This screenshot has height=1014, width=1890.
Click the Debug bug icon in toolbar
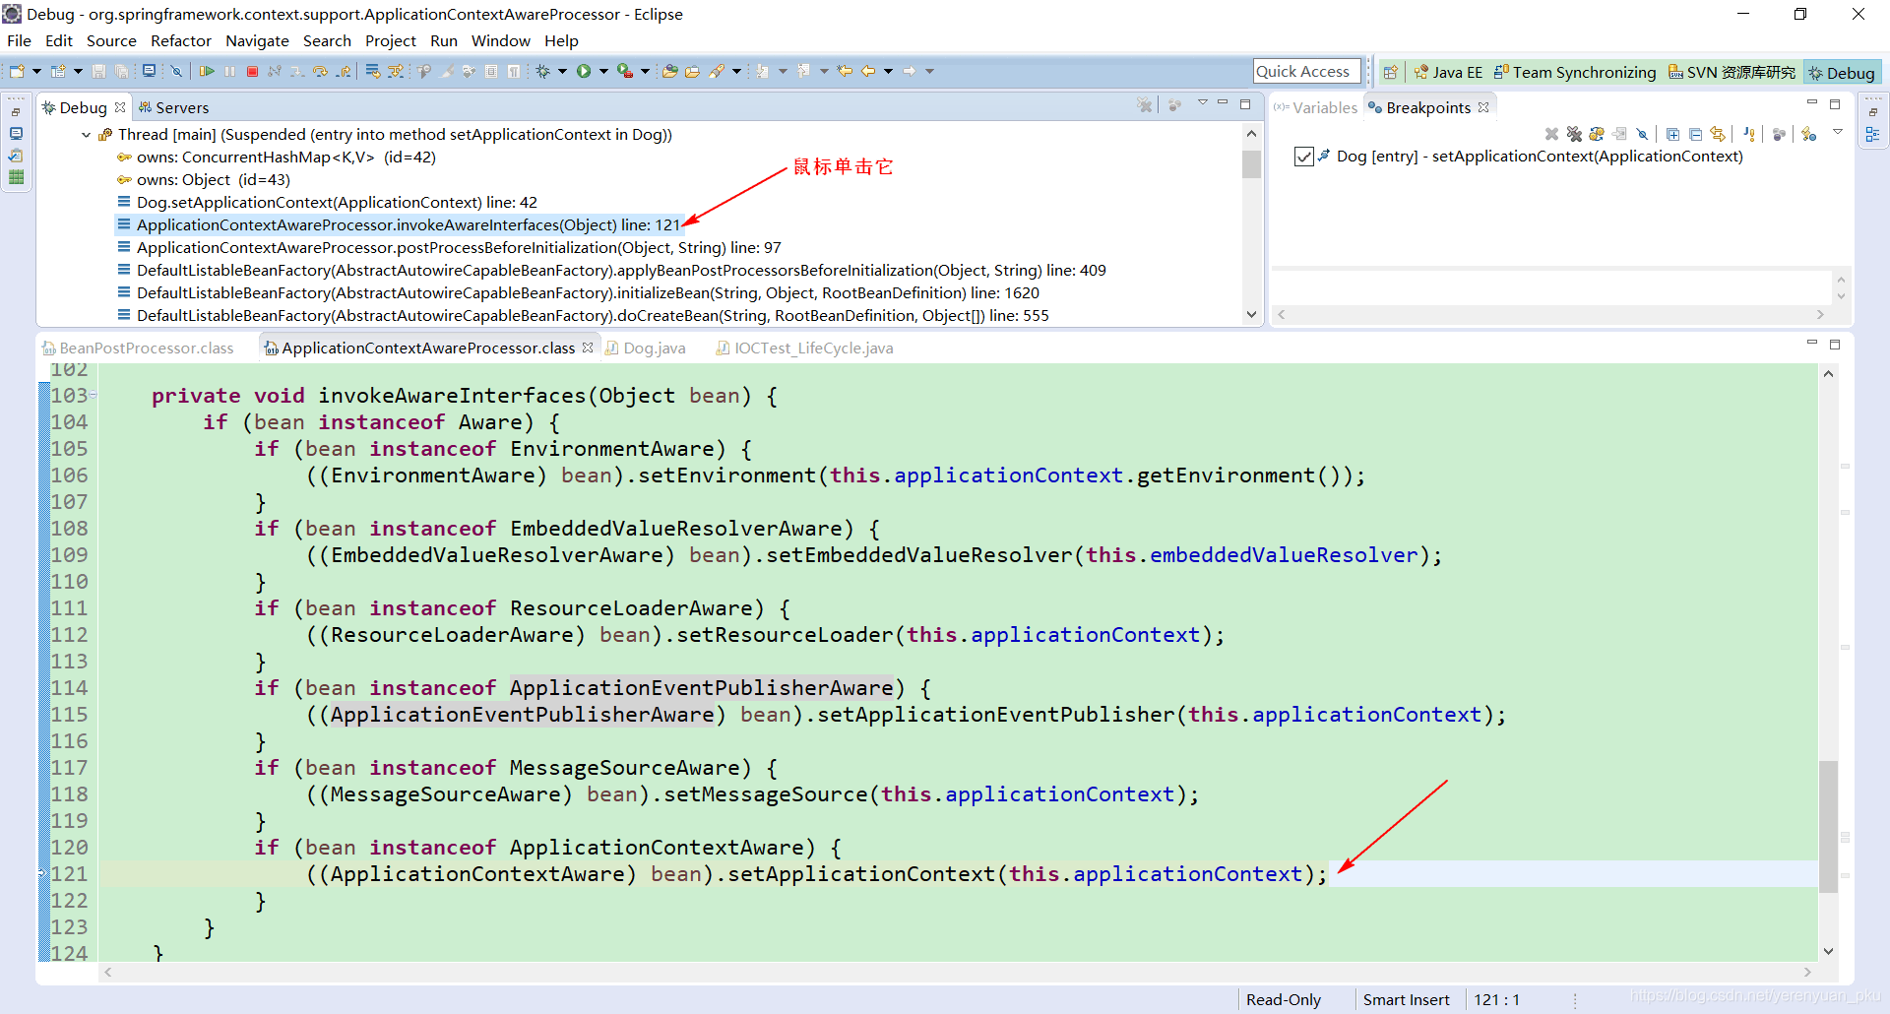pyautogui.click(x=542, y=71)
